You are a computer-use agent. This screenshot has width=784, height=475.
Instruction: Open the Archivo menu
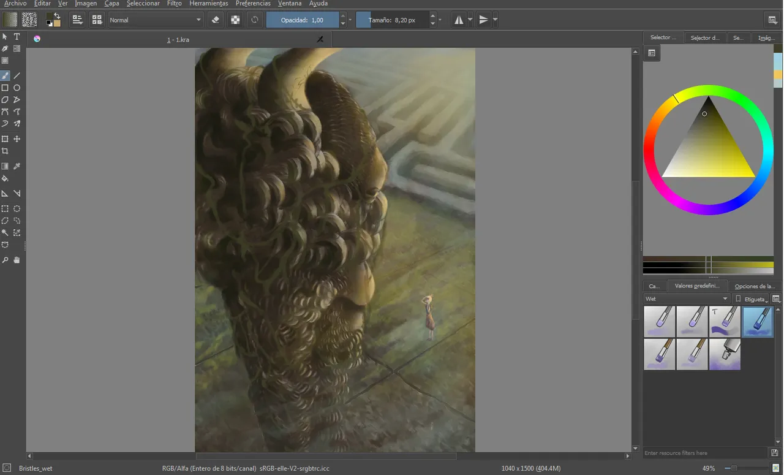[15, 4]
